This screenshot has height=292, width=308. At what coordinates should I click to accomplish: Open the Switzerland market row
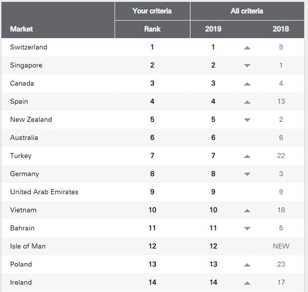click(x=153, y=47)
